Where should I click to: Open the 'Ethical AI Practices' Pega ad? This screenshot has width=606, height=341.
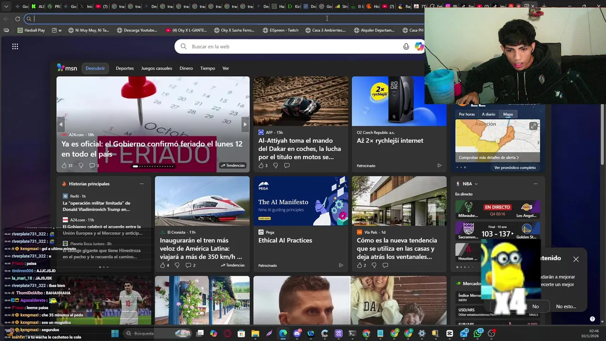285,240
